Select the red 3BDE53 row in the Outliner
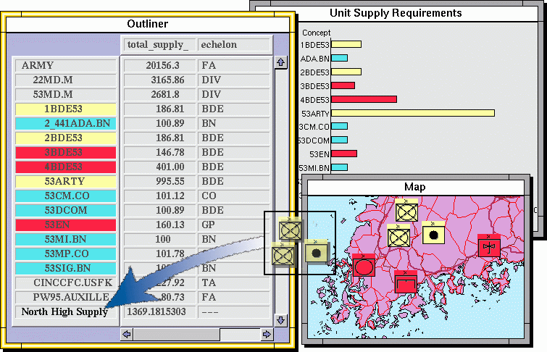Image resolution: width=547 pixels, height=352 pixels. (65, 153)
